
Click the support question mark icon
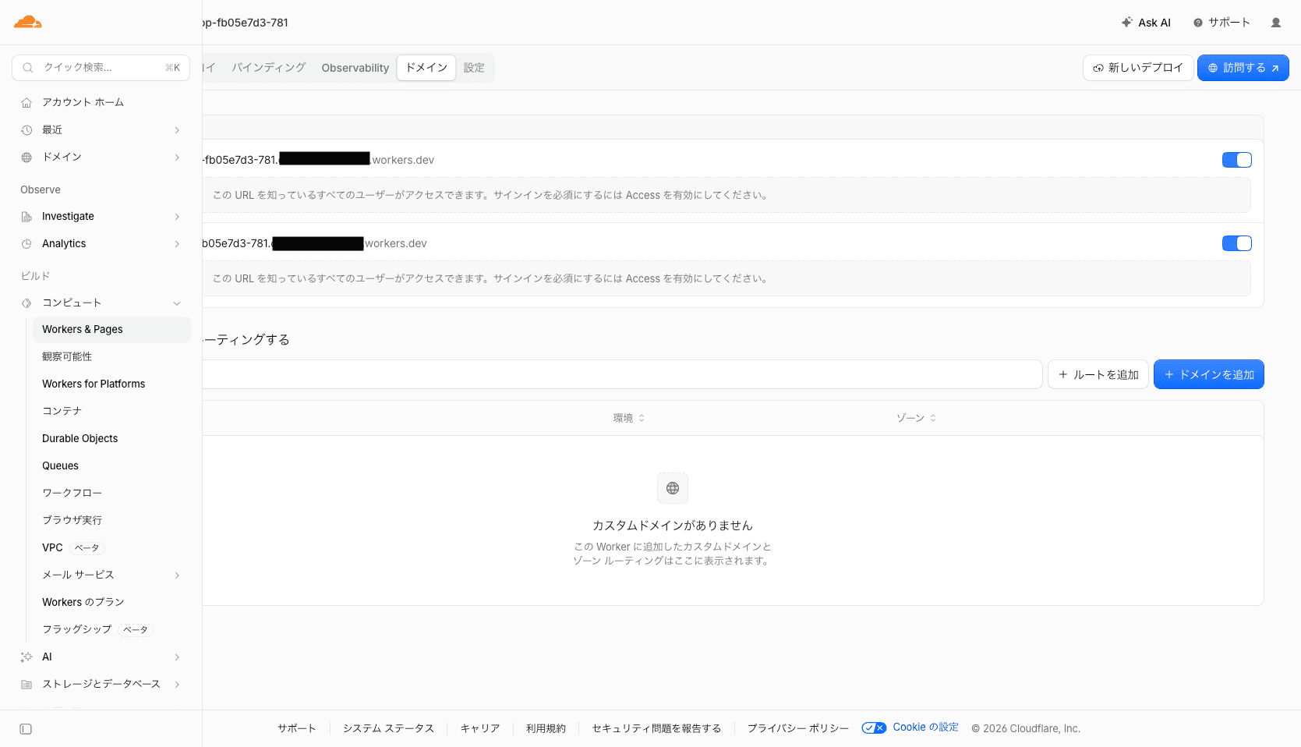click(1198, 23)
